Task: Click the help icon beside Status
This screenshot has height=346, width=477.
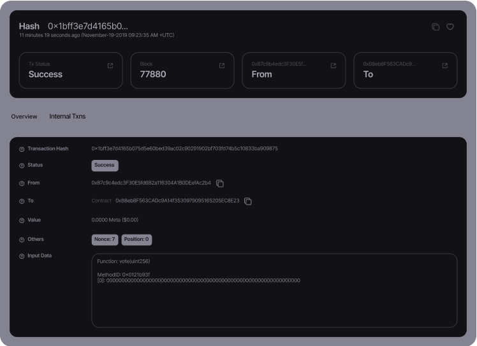Action: [x=22, y=166]
